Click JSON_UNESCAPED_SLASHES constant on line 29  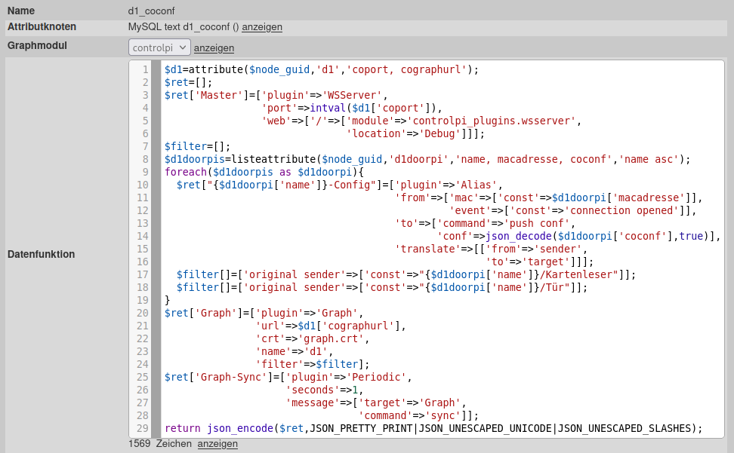coord(625,428)
